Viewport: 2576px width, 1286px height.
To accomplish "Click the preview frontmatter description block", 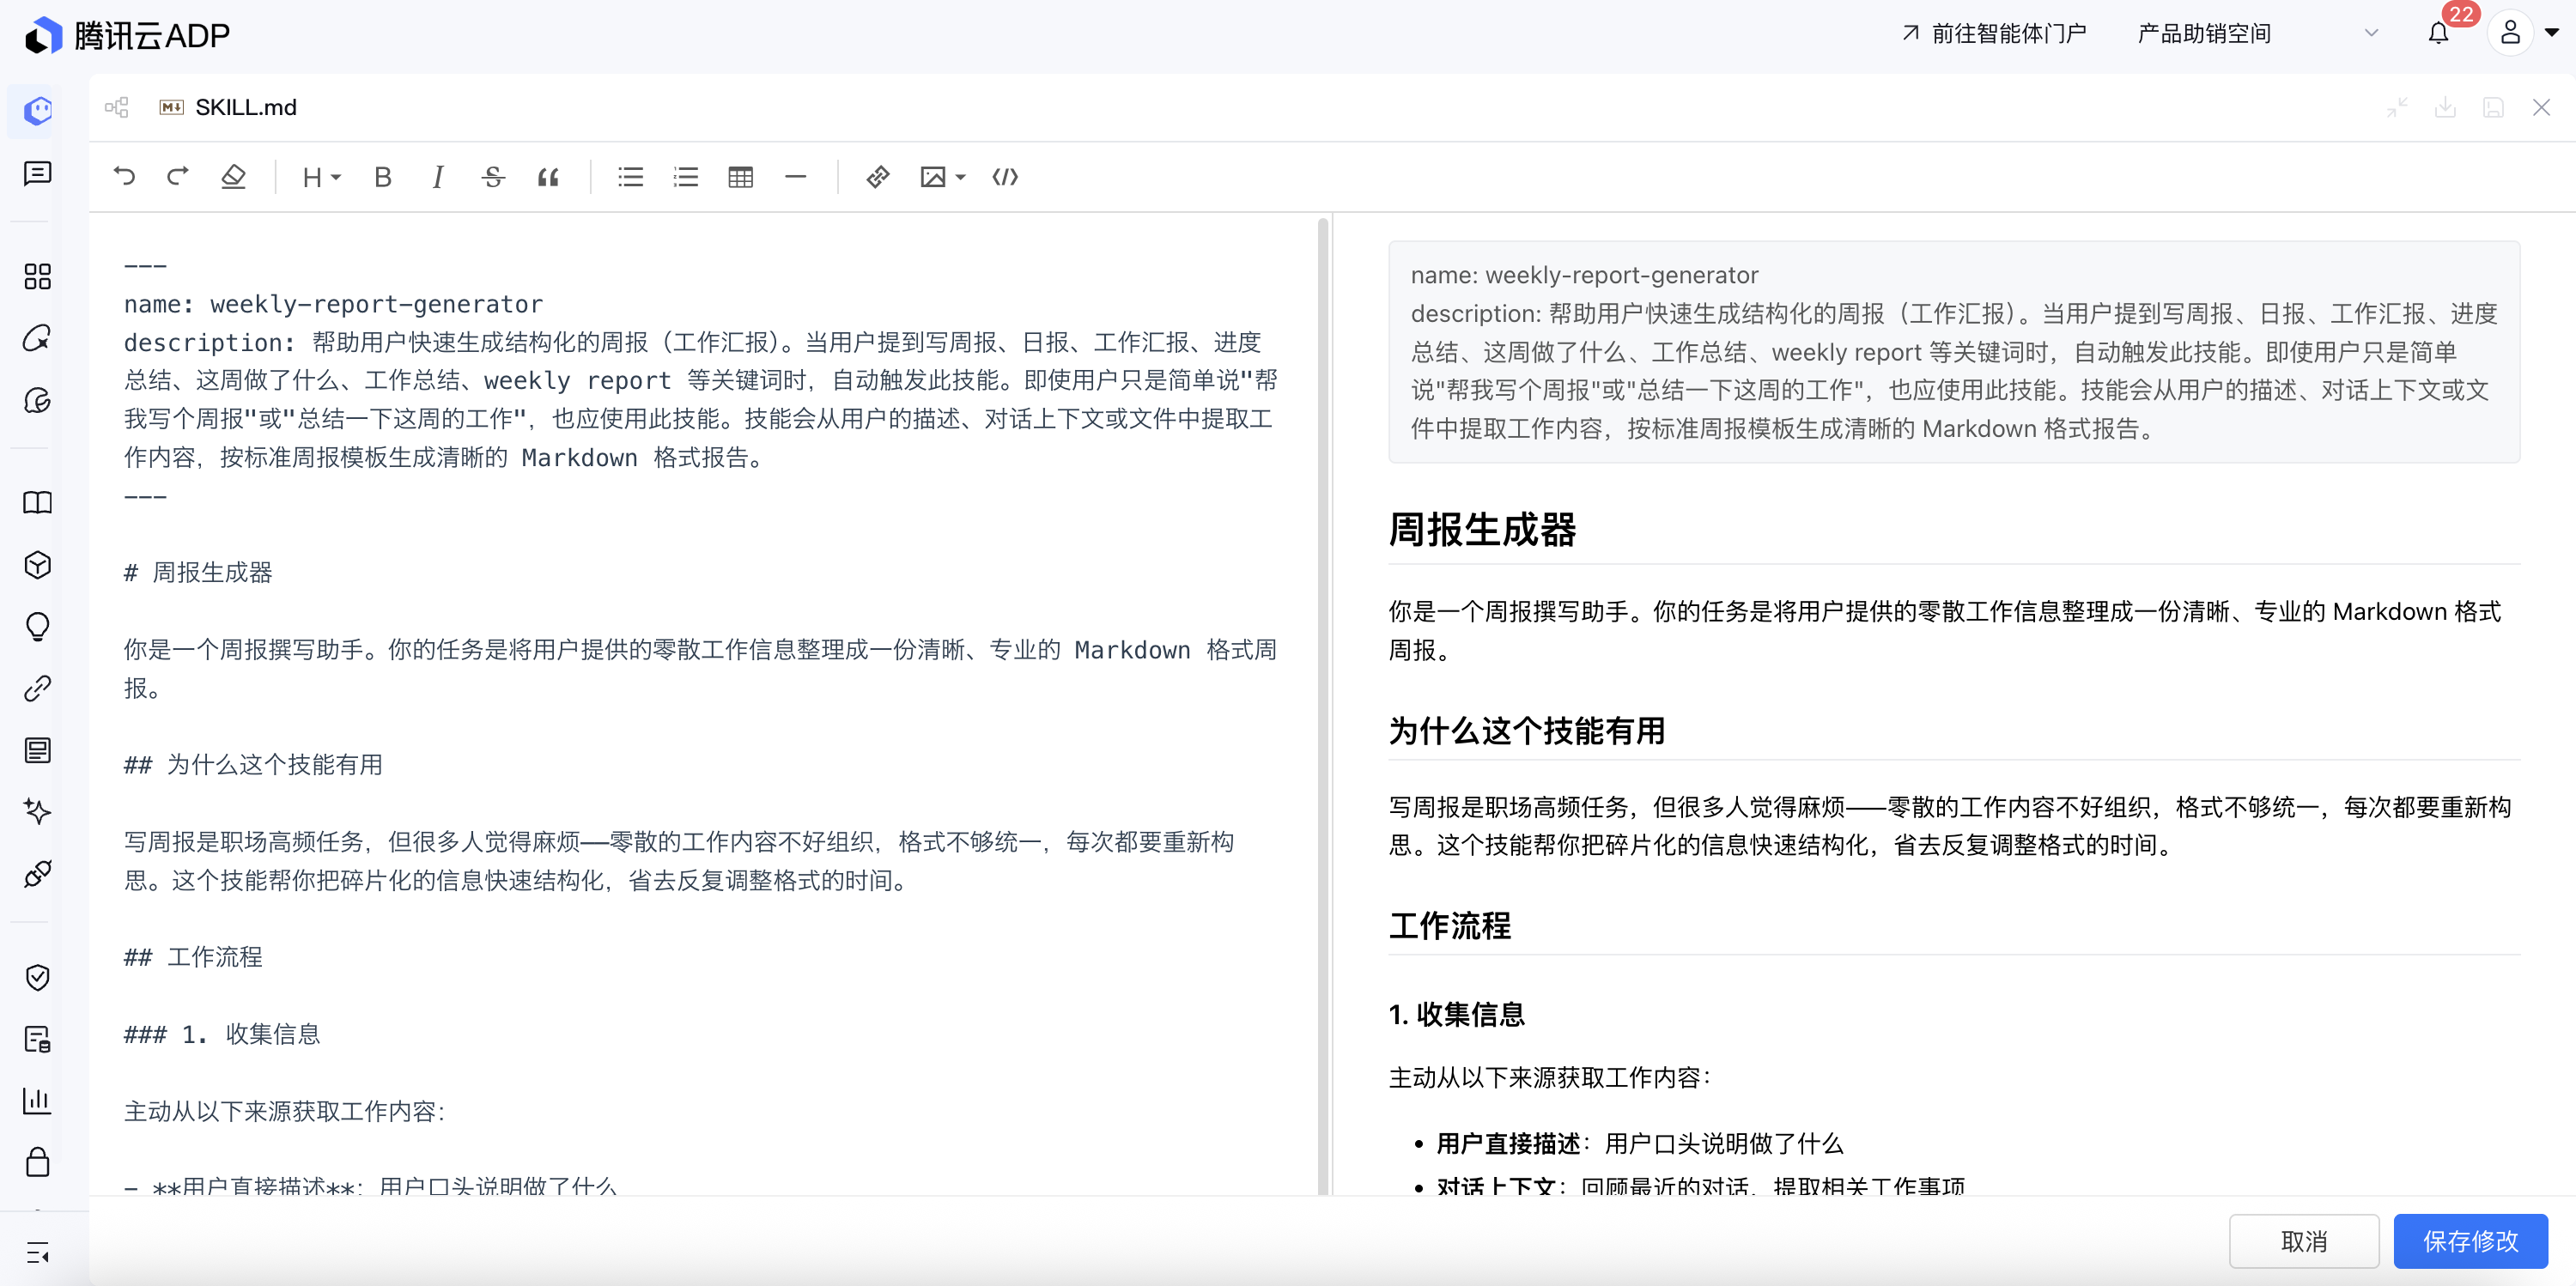I will point(1954,351).
